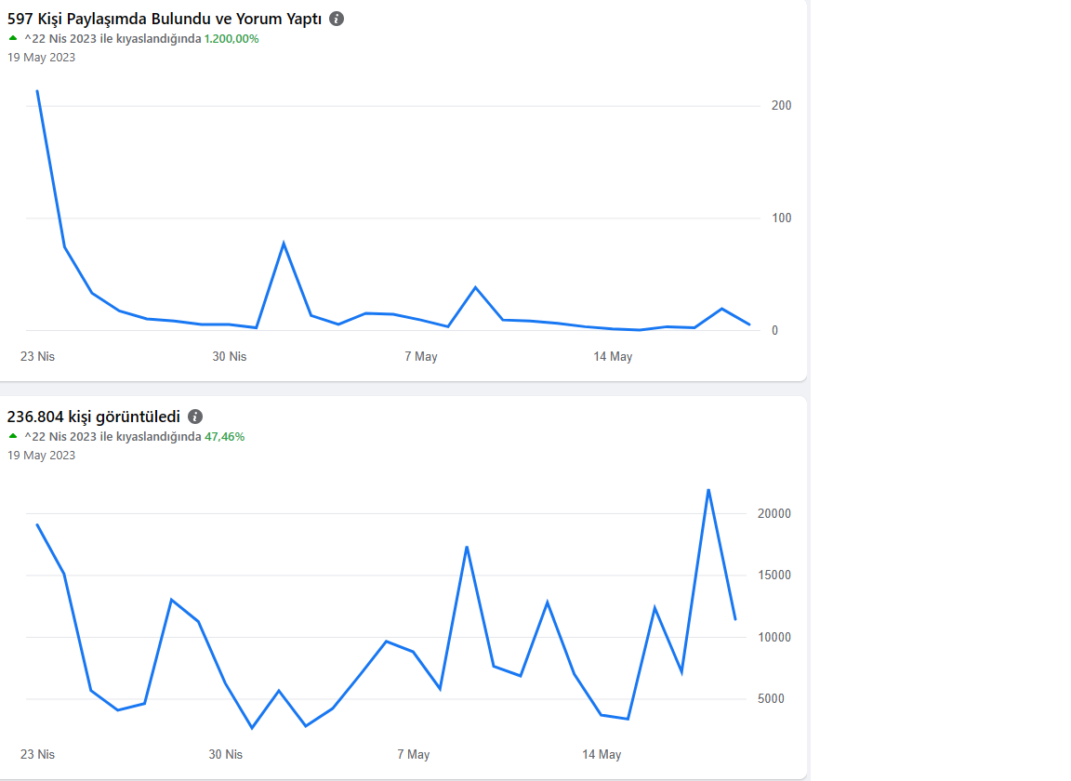Click green up arrow in views card

(13, 436)
